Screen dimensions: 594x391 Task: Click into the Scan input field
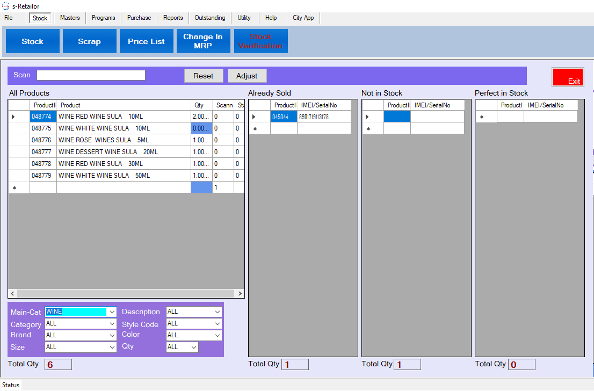(91, 75)
